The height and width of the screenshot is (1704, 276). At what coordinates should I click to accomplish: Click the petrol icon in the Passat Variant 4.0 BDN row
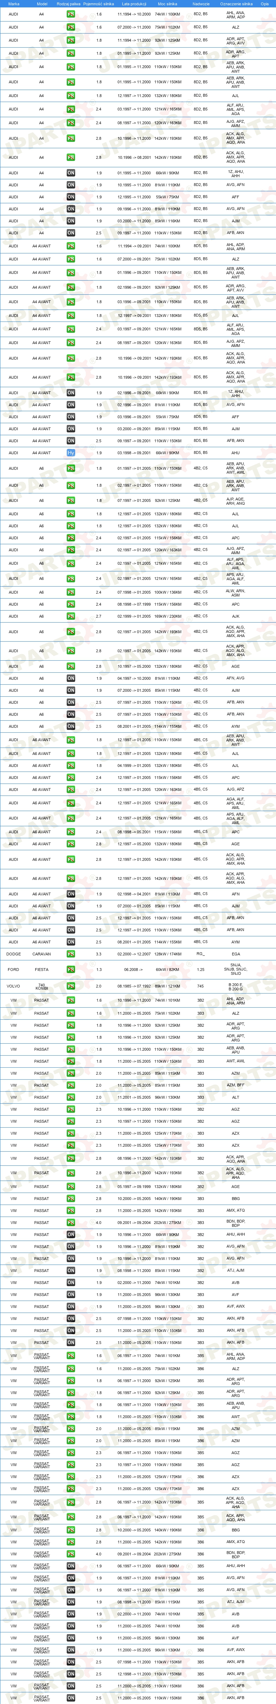tap(71, 1554)
